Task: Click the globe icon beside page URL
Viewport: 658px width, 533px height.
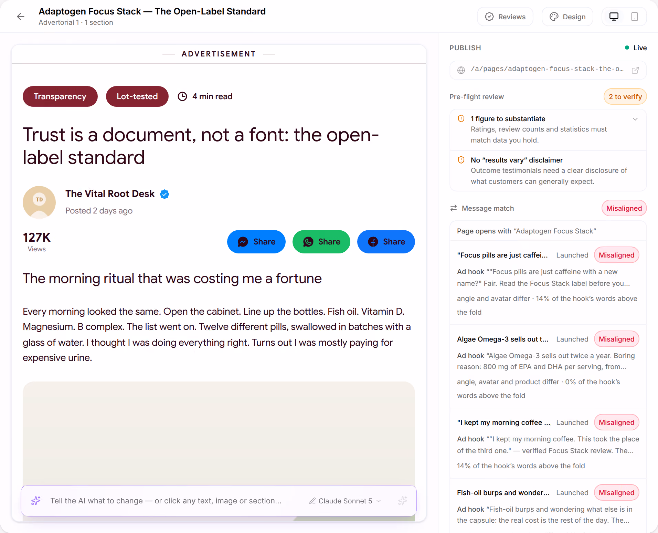Action: (461, 70)
